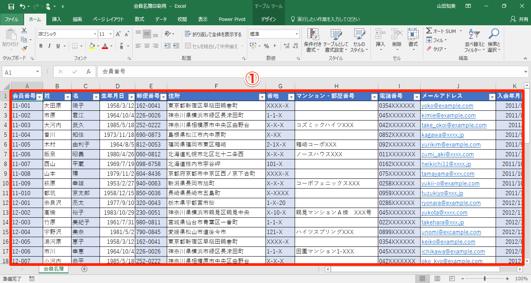The width and height of the screenshot is (531, 283).
Task: Decrease the font size with small A icon
Action: coord(127,34)
